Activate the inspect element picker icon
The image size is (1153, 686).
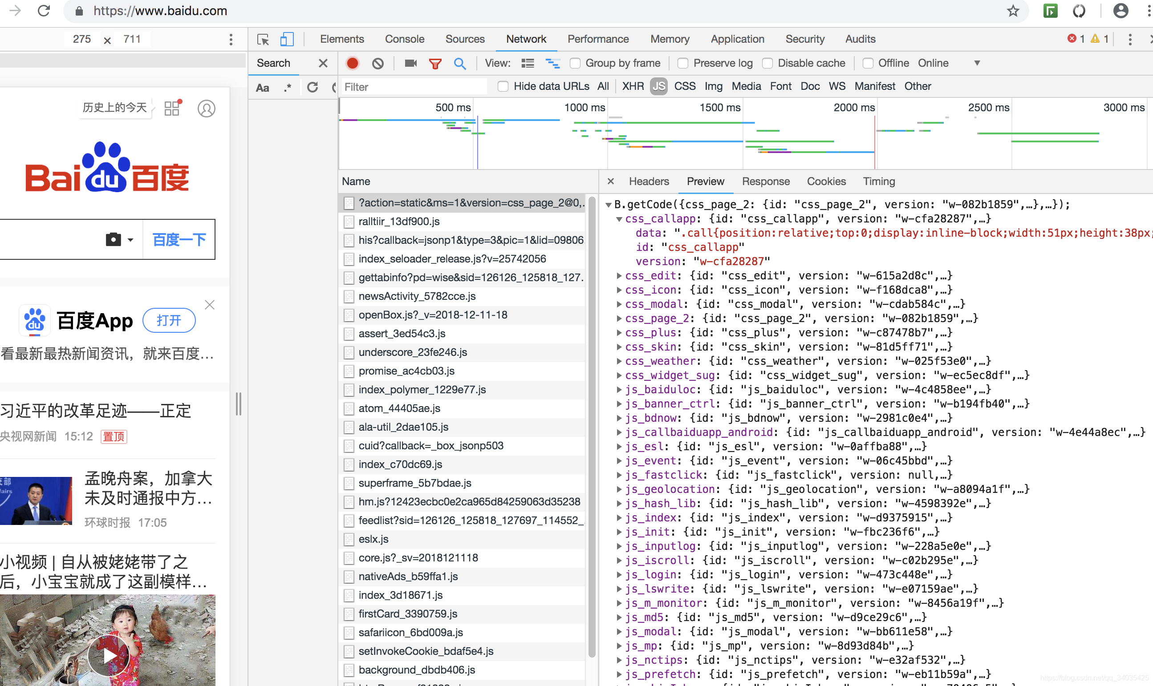(x=263, y=39)
